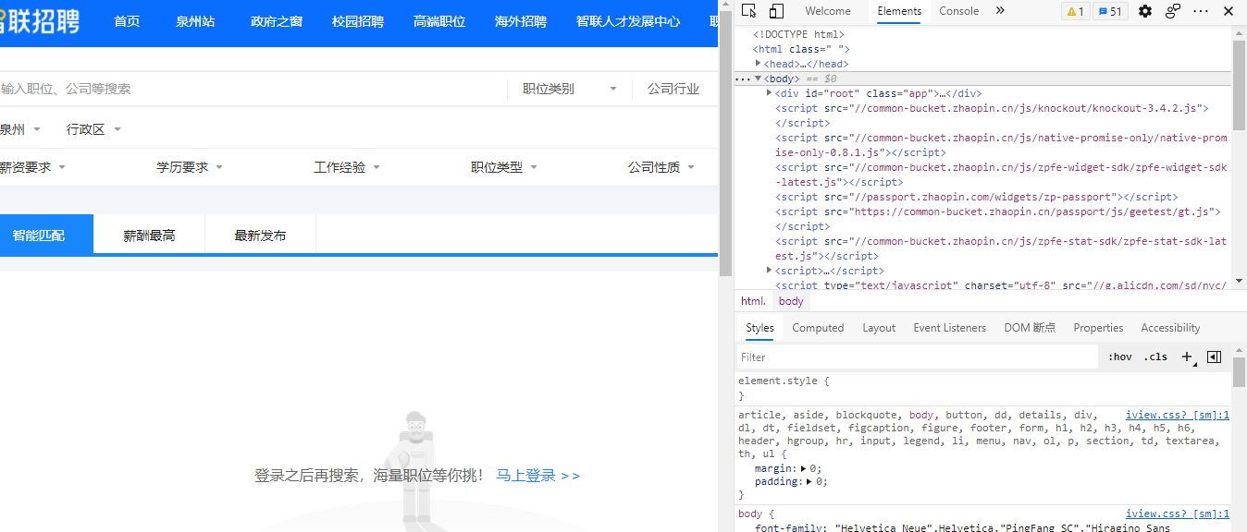Click 马上登录 login link
The height and width of the screenshot is (532, 1247).
537,476
